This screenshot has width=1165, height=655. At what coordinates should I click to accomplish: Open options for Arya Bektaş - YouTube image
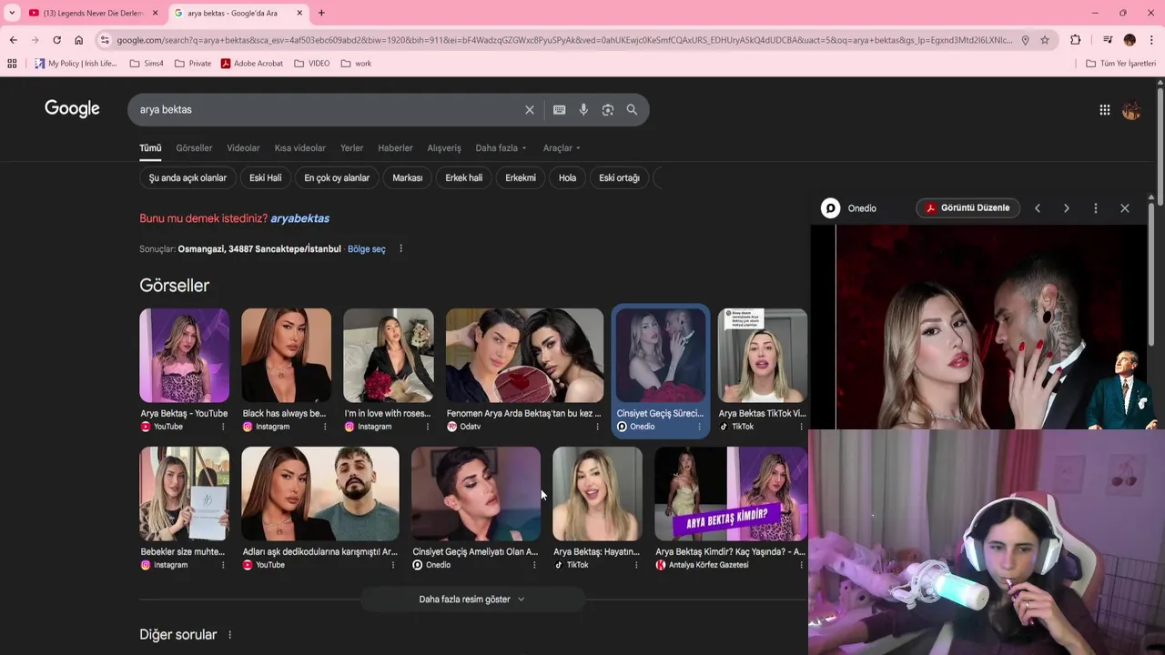pyautogui.click(x=223, y=427)
